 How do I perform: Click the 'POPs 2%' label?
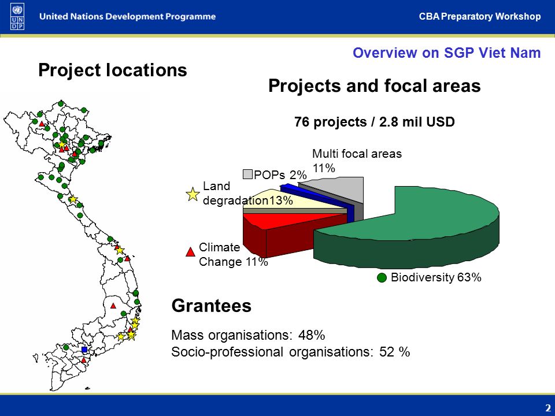click(280, 174)
